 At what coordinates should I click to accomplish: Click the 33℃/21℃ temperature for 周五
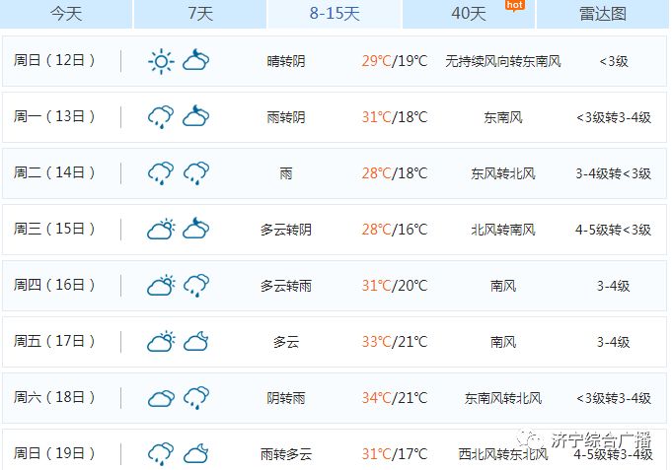click(x=394, y=342)
